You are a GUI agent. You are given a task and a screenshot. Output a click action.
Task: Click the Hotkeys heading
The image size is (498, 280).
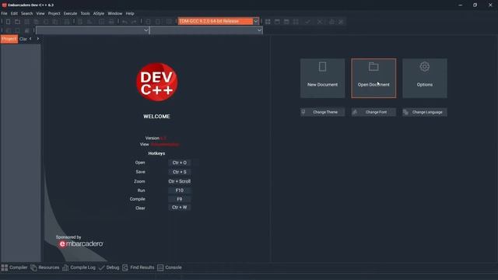click(x=156, y=153)
